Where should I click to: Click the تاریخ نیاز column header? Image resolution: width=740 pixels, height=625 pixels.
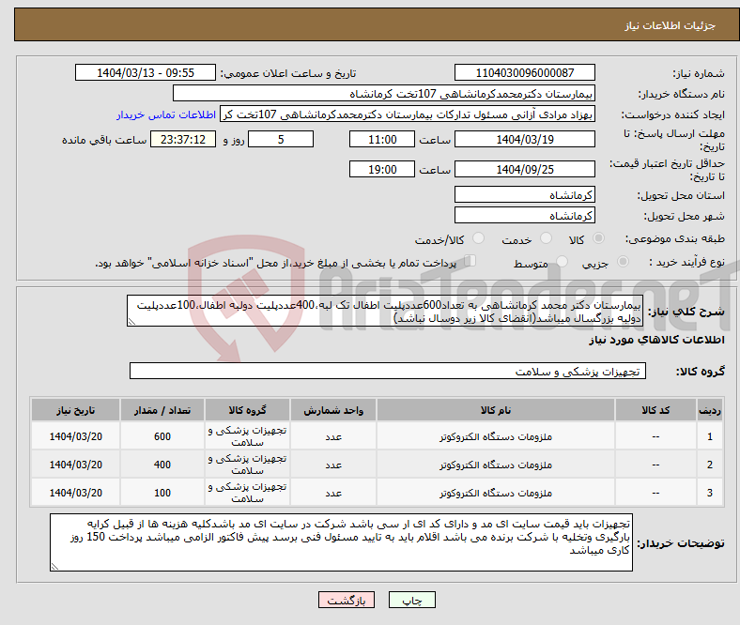pyautogui.click(x=75, y=410)
